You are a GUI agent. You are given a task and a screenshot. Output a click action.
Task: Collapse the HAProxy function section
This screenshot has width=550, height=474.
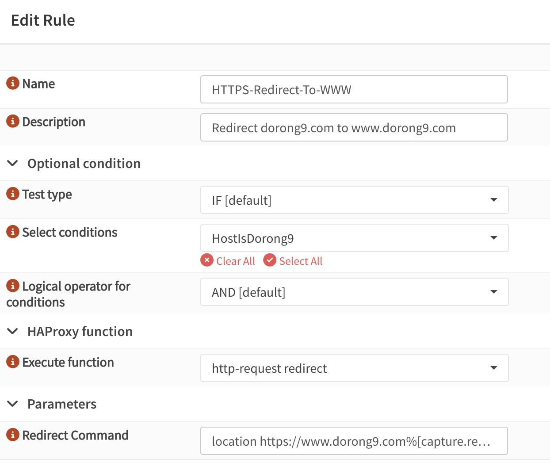[x=13, y=332]
